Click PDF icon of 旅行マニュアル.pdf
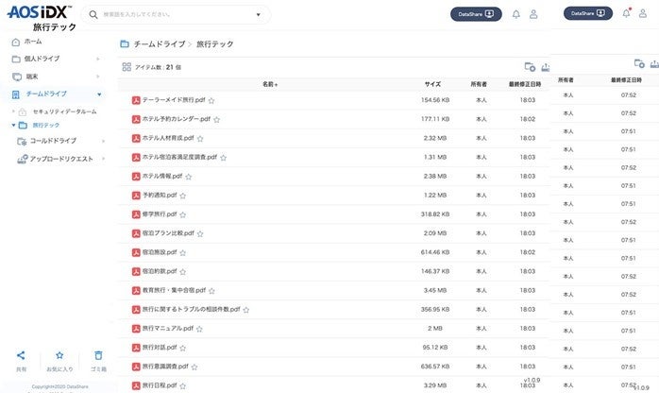 136,329
